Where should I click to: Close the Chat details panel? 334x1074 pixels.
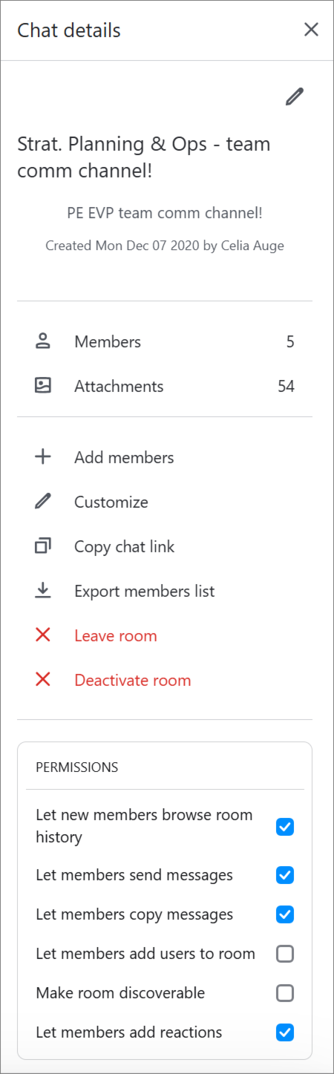click(x=311, y=30)
